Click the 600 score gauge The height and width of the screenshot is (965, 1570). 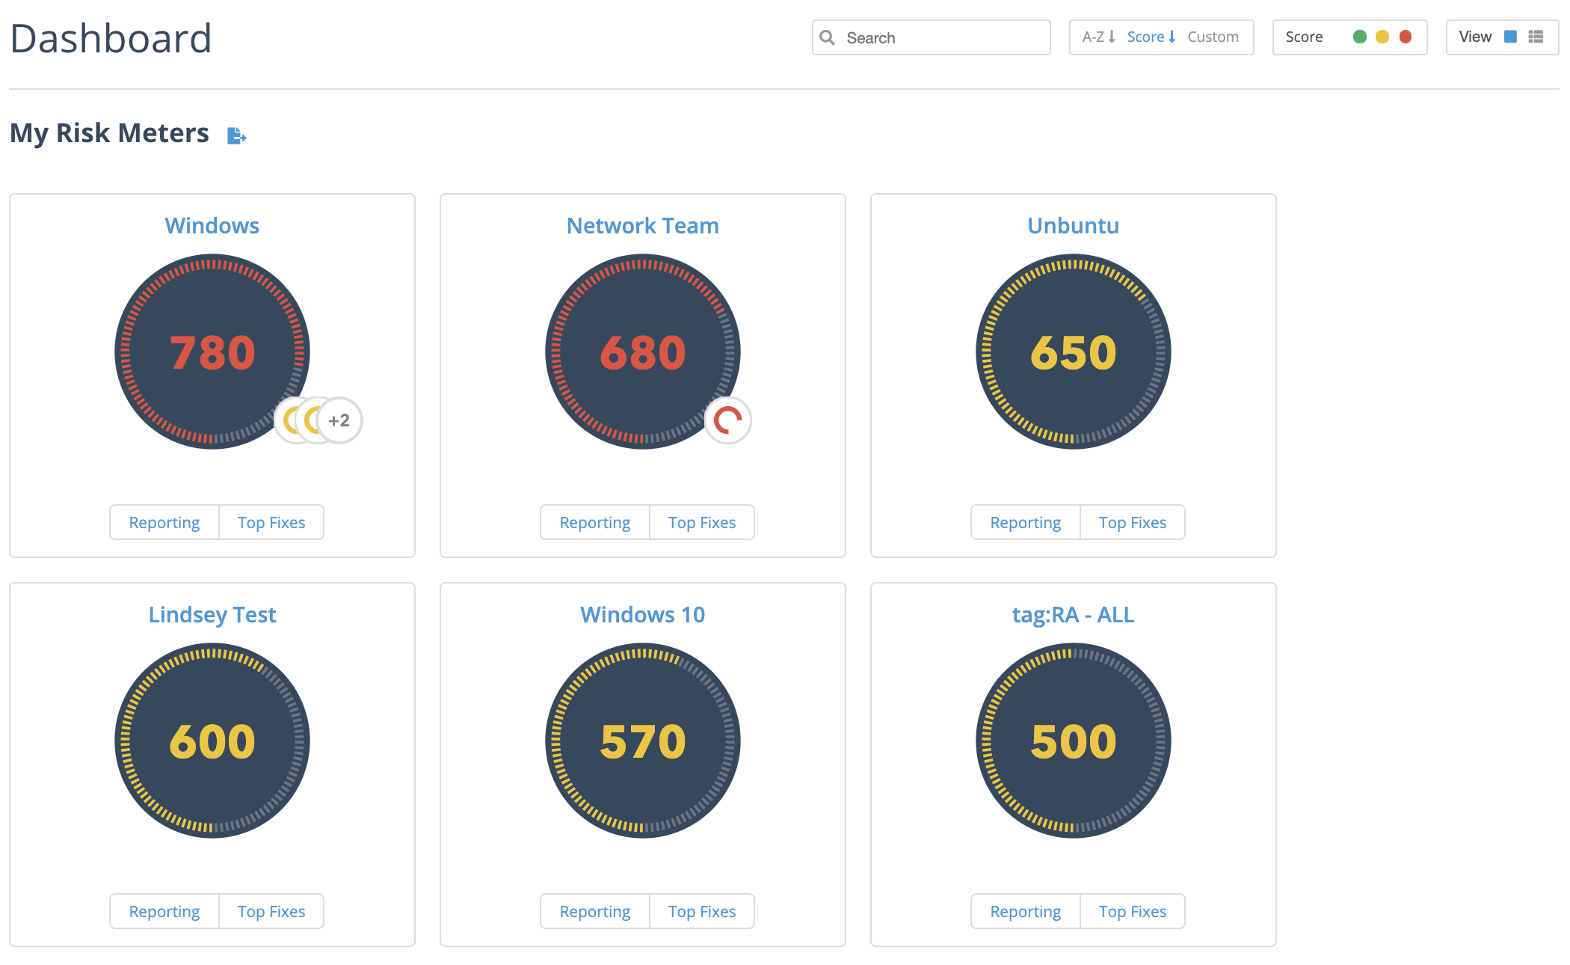(212, 741)
